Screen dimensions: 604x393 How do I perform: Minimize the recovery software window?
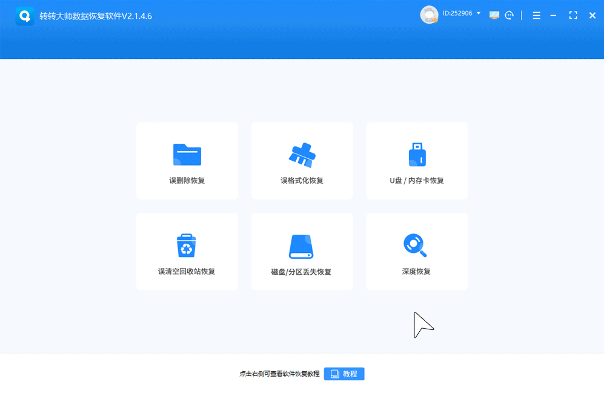[x=553, y=16]
